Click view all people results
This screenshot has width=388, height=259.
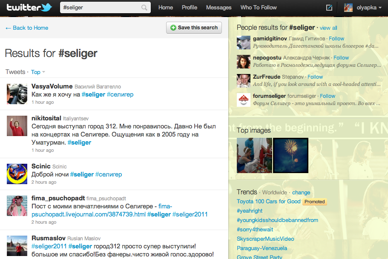328,28
